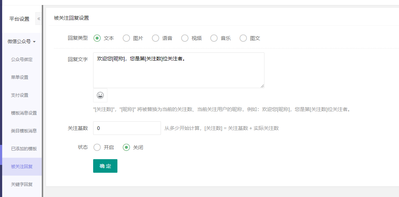
Task: Open 已添加的模板 in the sidebar
Action: pyautogui.click(x=22, y=148)
